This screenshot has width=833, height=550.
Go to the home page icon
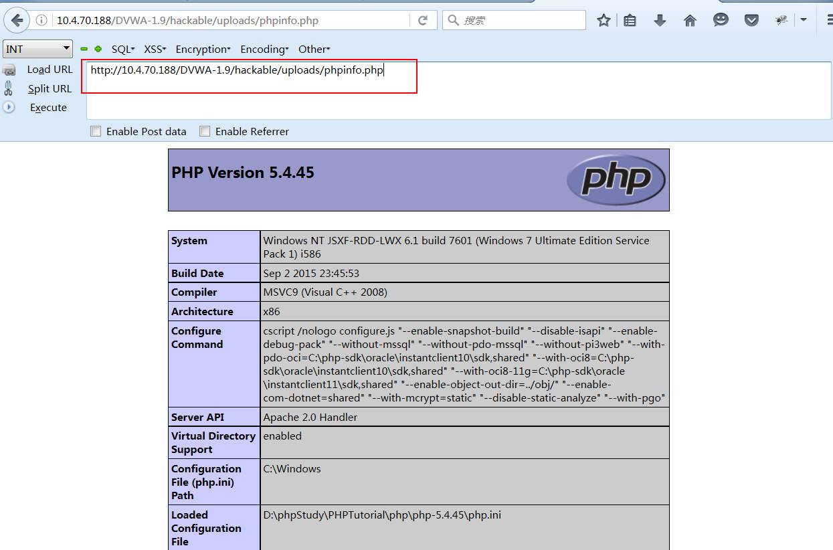click(x=690, y=20)
